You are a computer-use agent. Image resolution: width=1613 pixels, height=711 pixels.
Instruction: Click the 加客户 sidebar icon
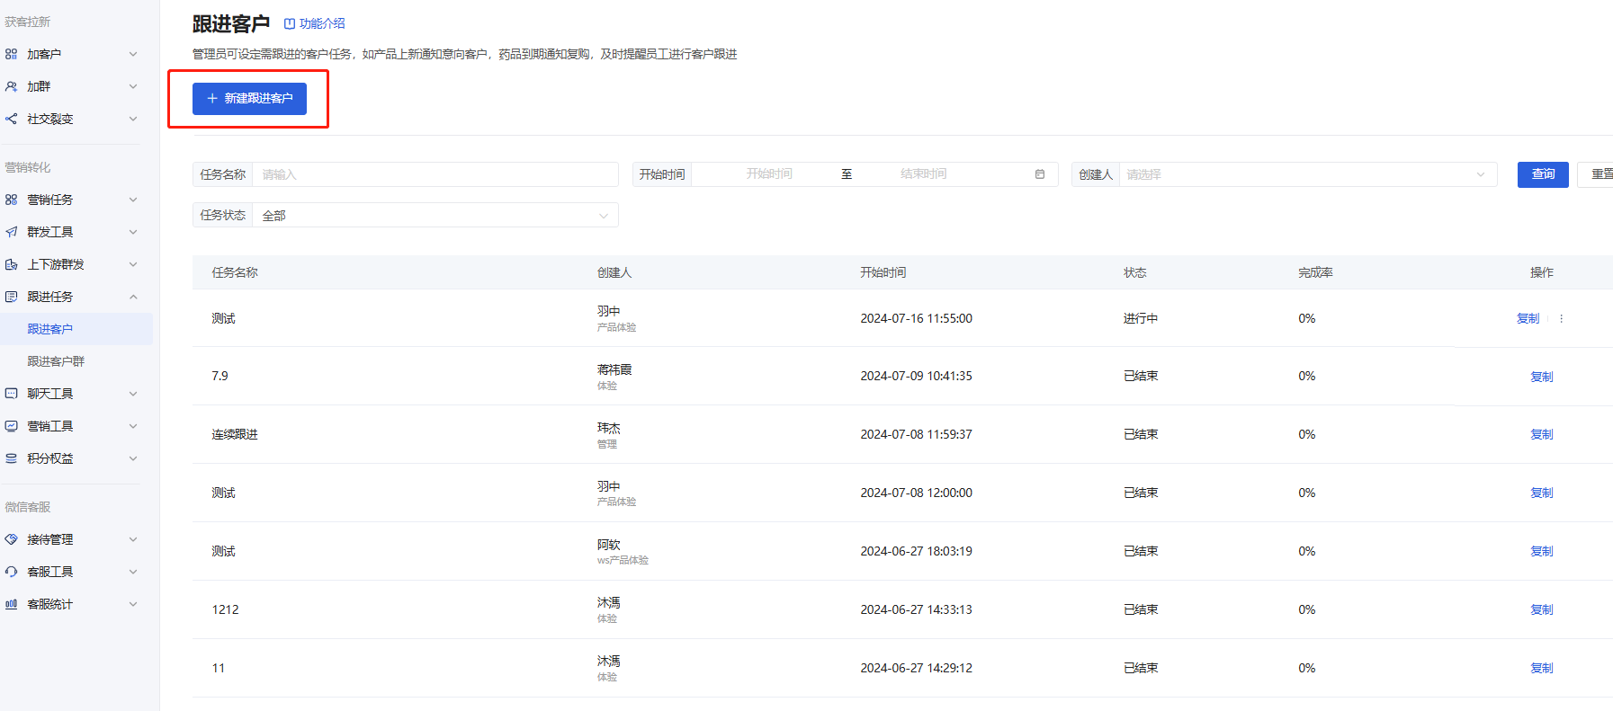tap(11, 54)
